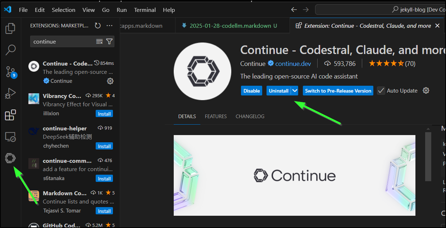This screenshot has width=446, height=228.
Task: Open Views and More Actions in Extensions panel
Action: (x=109, y=26)
